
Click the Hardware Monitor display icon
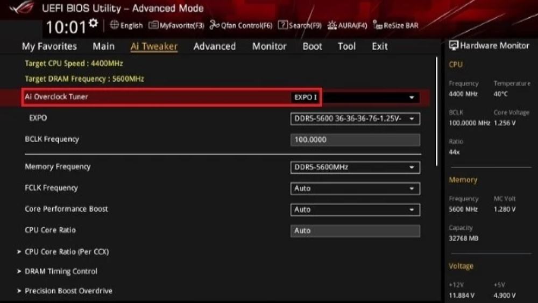(454, 46)
